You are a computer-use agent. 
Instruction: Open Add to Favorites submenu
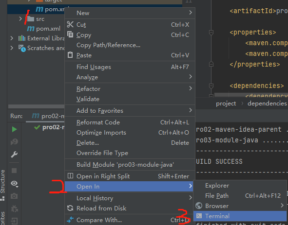point(130,111)
